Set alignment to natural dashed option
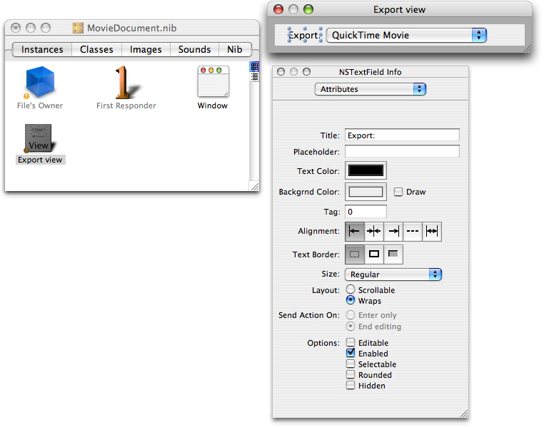This screenshot has width=544, height=427. pos(413,231)
